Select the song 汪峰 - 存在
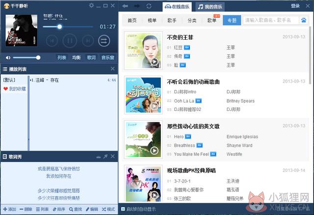Viewport: 314px width, 215px height. tap(73, 80)
